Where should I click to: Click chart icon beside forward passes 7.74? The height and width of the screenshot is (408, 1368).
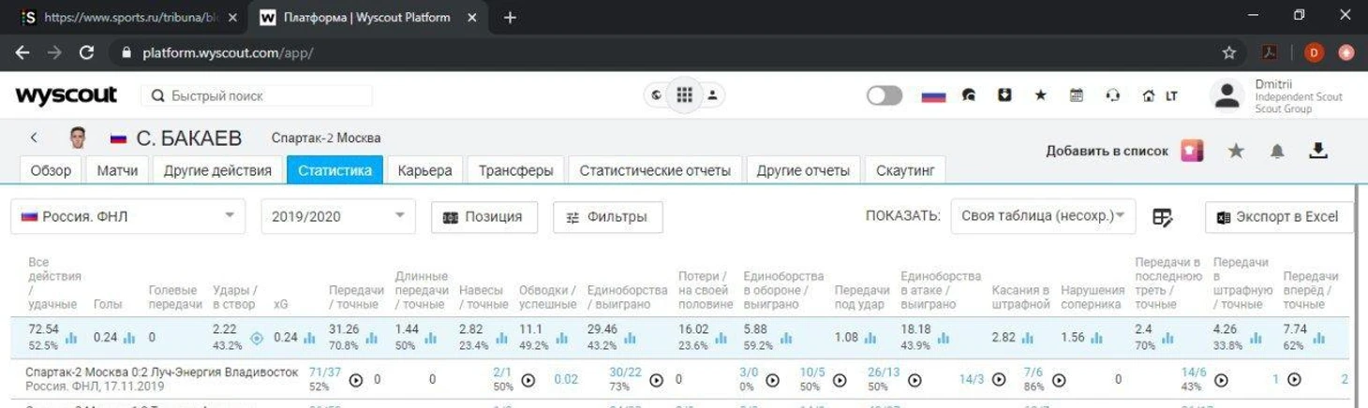point(1318,338)
